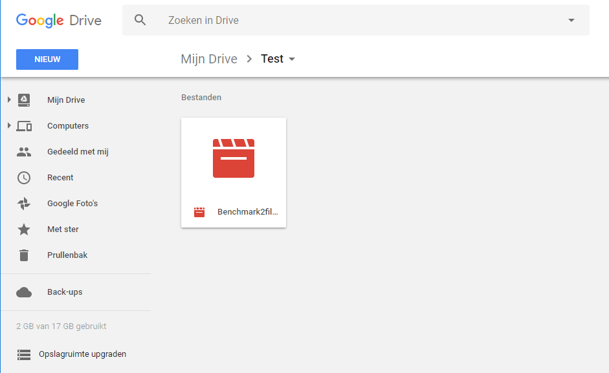Click the Google Drive logo

(x=59, y=20)
